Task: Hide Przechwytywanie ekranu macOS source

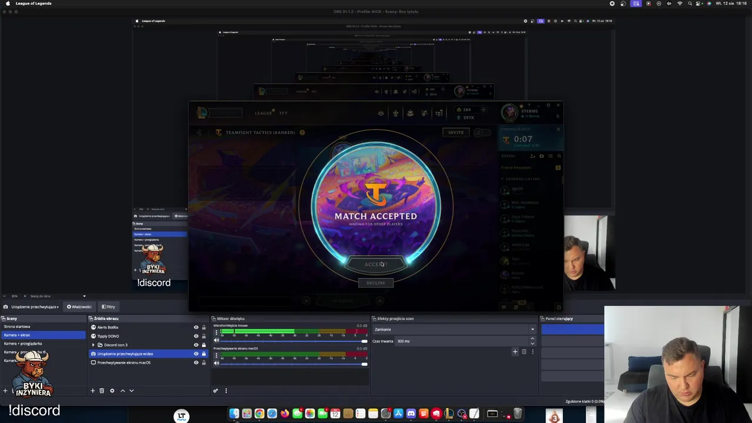Action: pos(196,362)
